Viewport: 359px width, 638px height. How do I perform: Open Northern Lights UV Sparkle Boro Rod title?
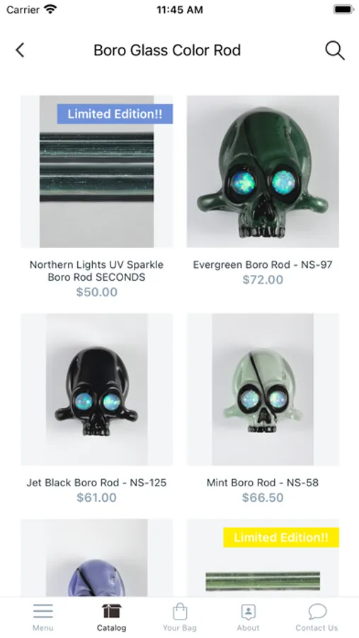(x=97, y=271)
